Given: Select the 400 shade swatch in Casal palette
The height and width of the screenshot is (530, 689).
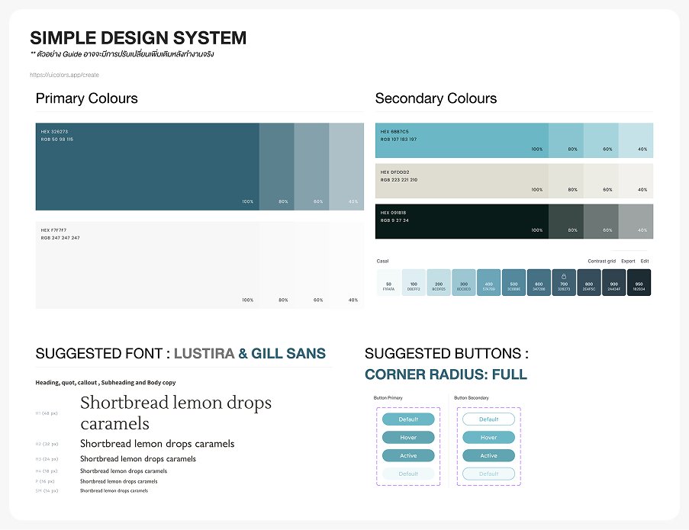Looking at the screenshot, I should [x=488, y=283].
